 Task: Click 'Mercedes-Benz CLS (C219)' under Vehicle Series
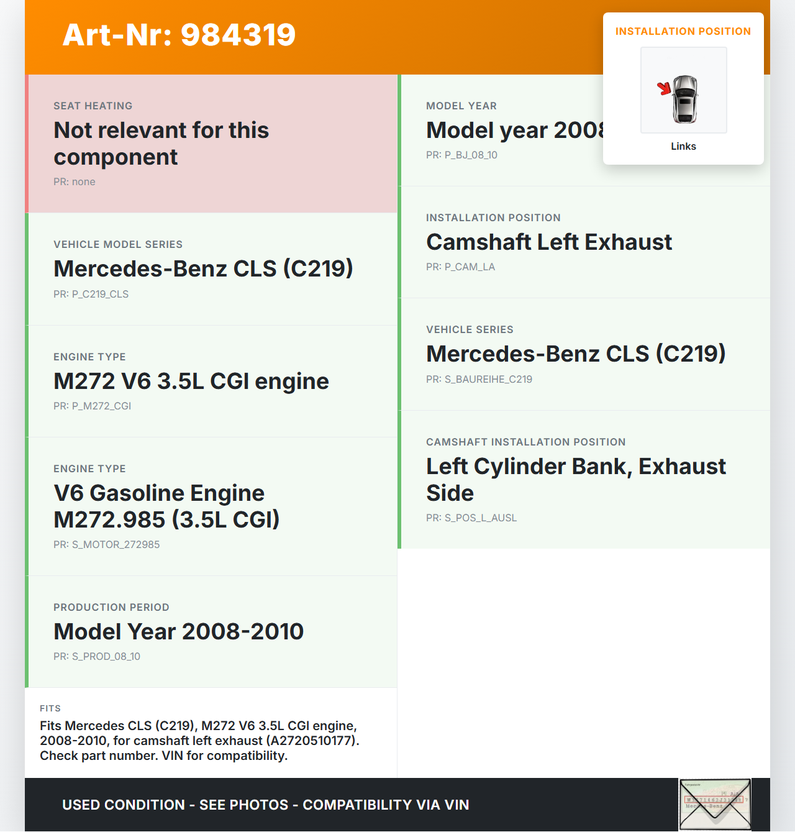(x=576, y=354)
